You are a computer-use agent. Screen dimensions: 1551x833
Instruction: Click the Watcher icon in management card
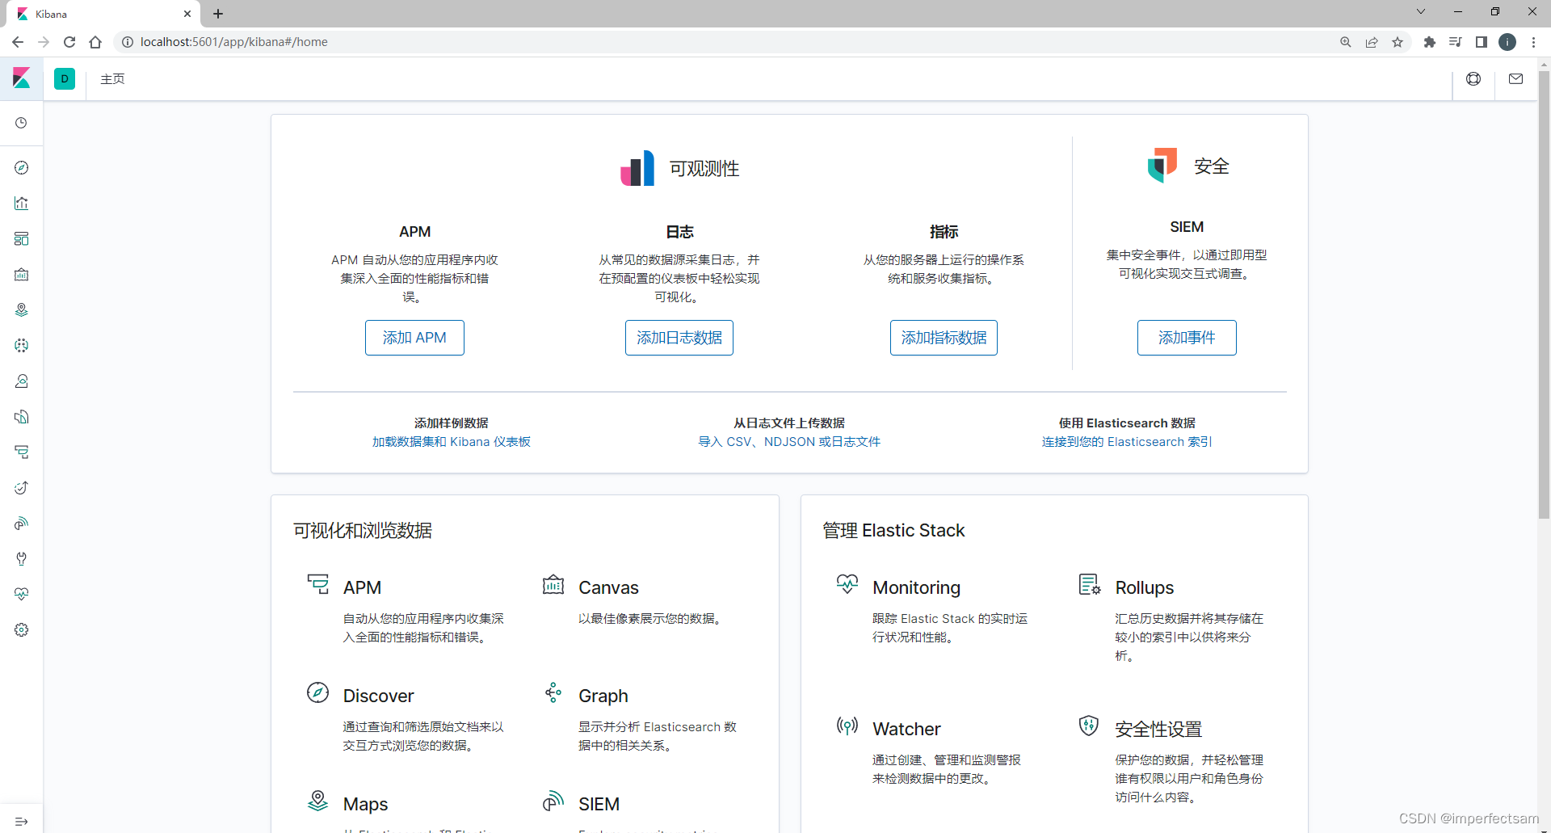(x=847, y=726)
